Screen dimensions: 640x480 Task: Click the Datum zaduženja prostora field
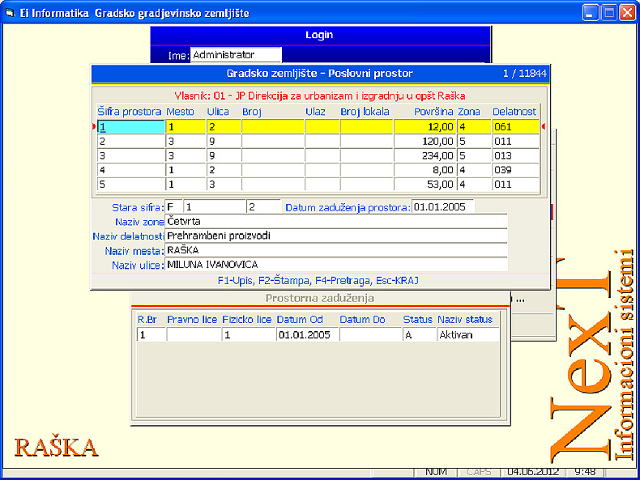[442, 207]
